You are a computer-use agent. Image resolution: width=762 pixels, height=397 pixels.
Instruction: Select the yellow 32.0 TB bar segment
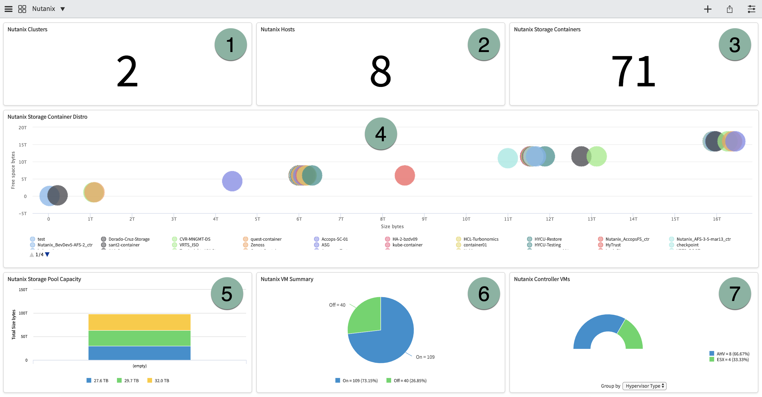[x=139, y=322]
